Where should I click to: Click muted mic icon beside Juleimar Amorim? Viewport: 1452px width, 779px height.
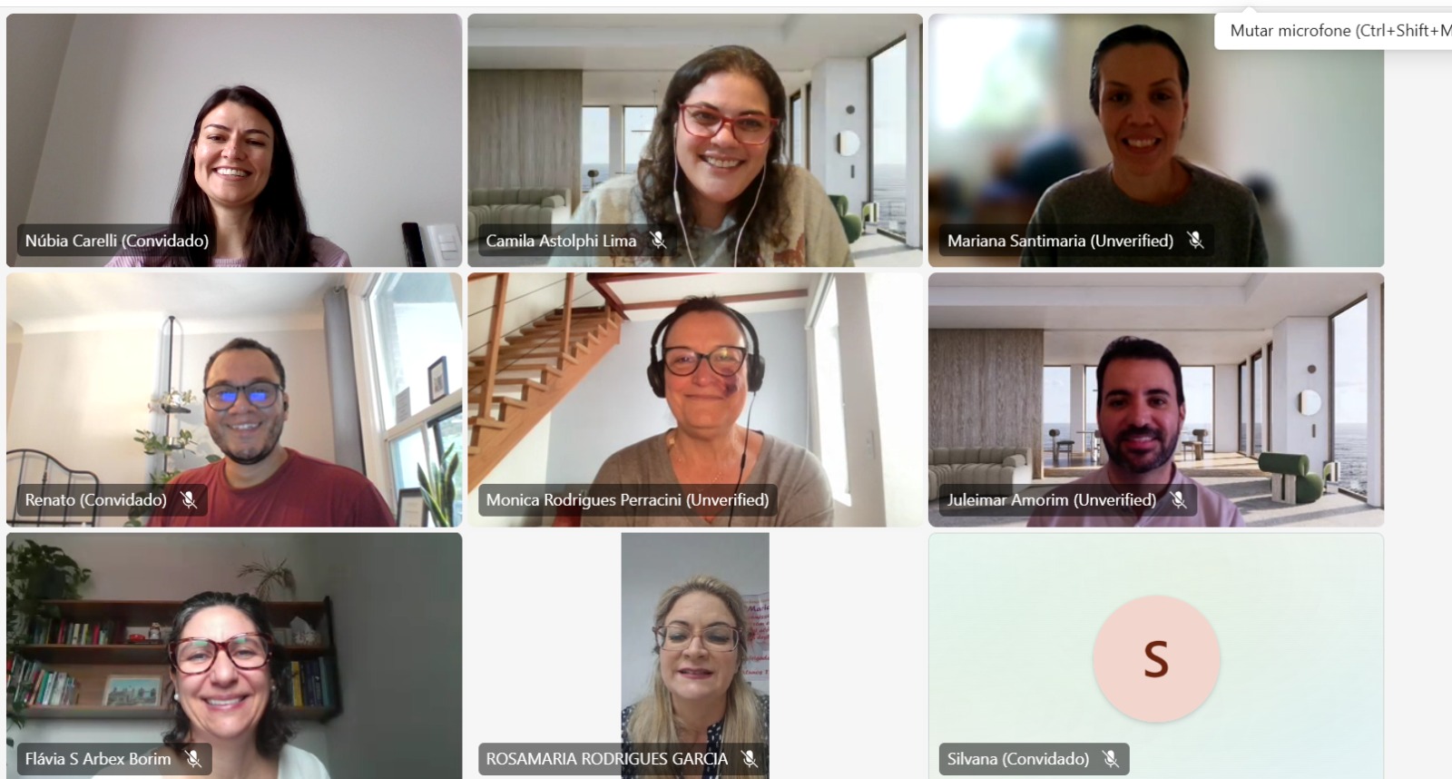pyautogui.click(x=1179, y=499)
